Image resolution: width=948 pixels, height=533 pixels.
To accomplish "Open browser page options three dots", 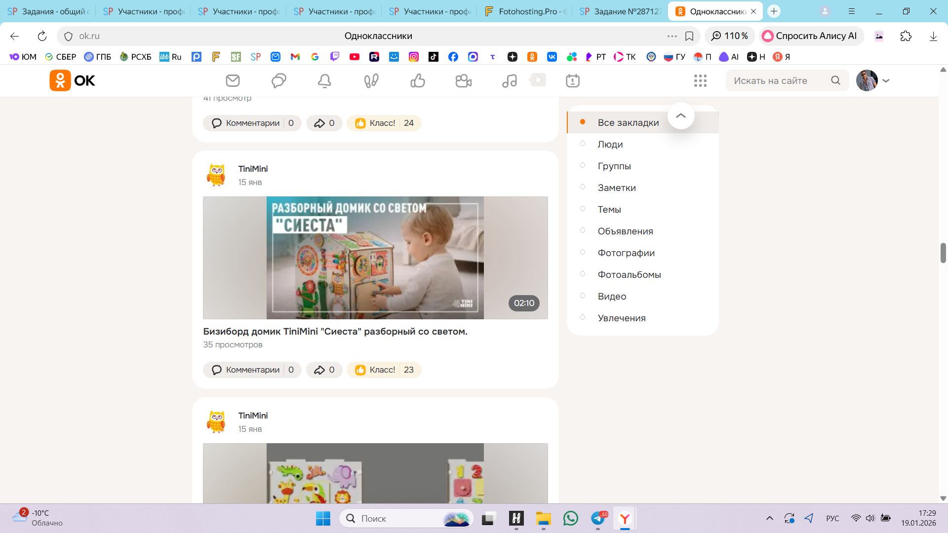I will click(x=672, y=36).
